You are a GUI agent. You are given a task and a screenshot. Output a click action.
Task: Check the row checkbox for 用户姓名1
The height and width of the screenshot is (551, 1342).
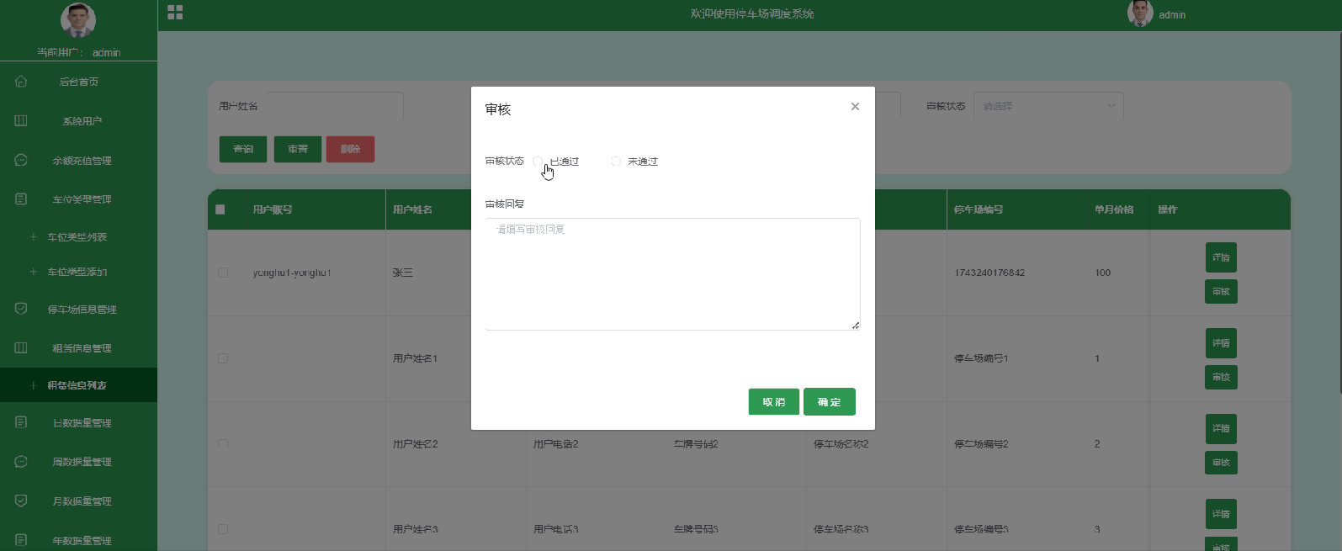point(223,358)
